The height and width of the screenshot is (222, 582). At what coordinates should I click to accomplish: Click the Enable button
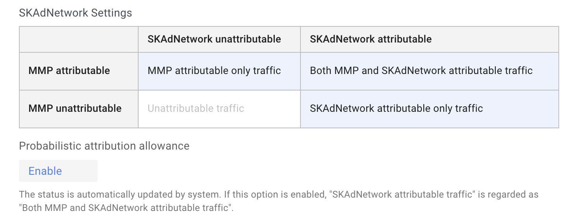pyautogui.click(x=58, y=171)
